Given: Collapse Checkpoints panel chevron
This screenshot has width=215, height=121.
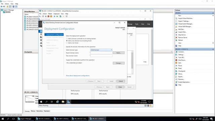Looking at the screenshot, I should click(172, 52).
